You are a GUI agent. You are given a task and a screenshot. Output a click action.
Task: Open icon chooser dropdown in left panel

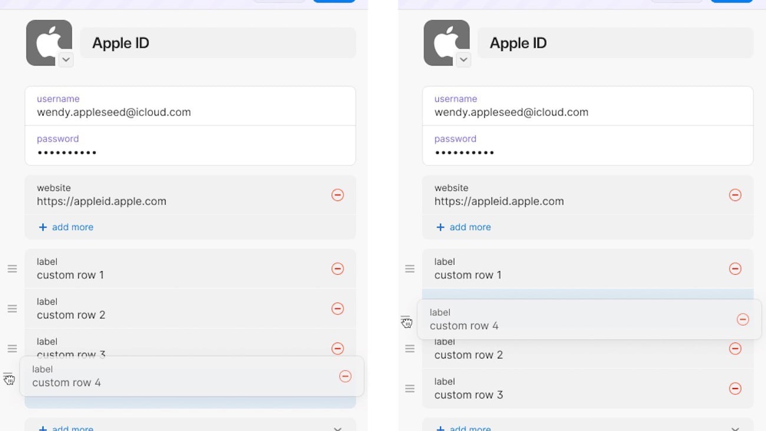tap(66, 60)
